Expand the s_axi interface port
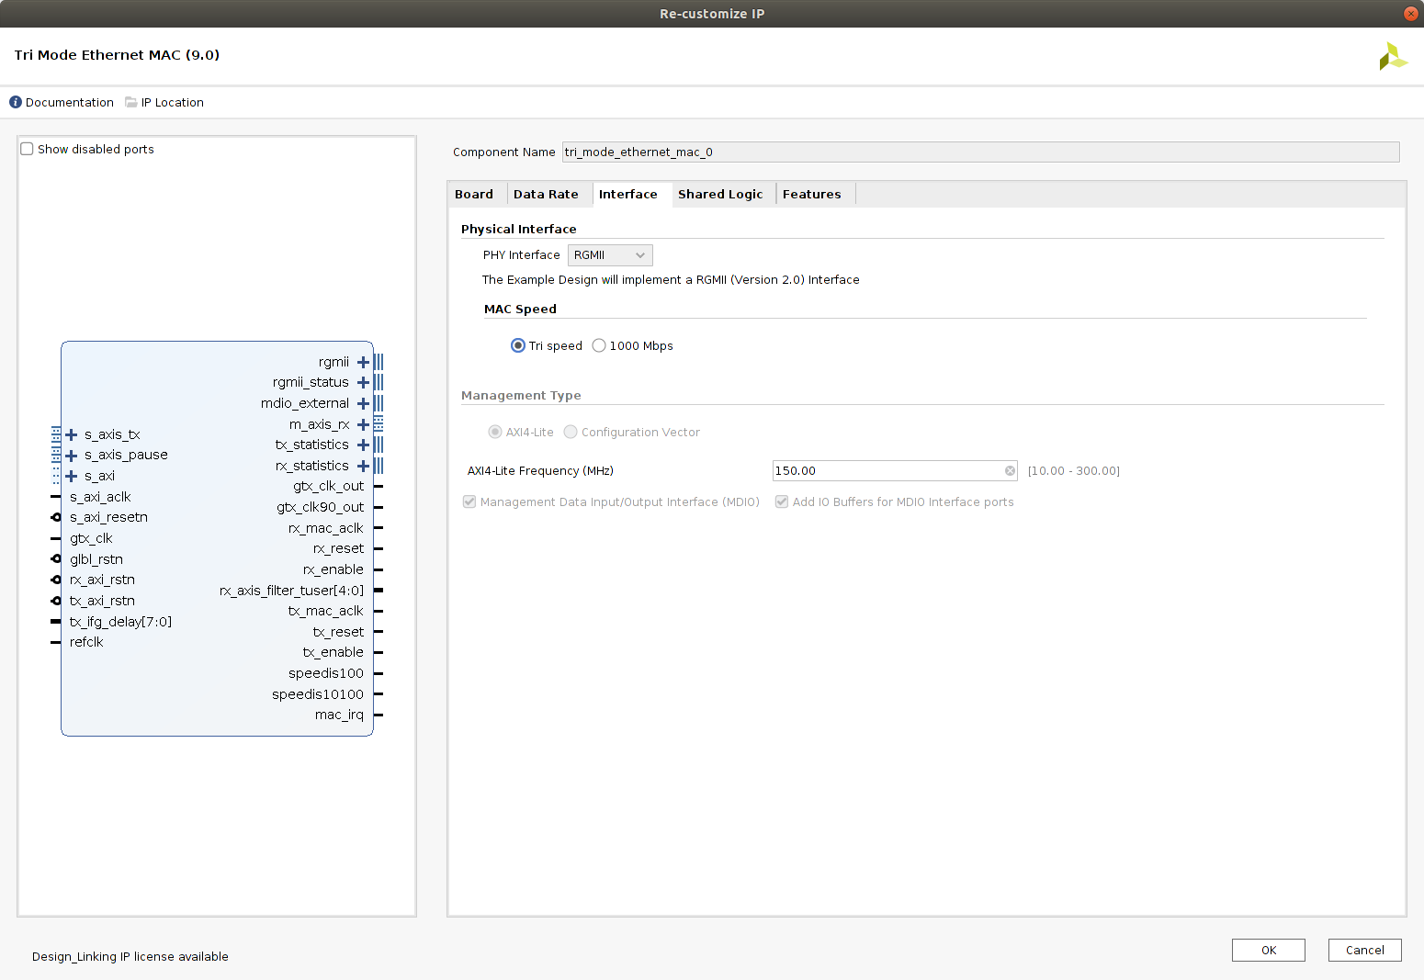The image size is (1424, 980). [x=72, y=477]
